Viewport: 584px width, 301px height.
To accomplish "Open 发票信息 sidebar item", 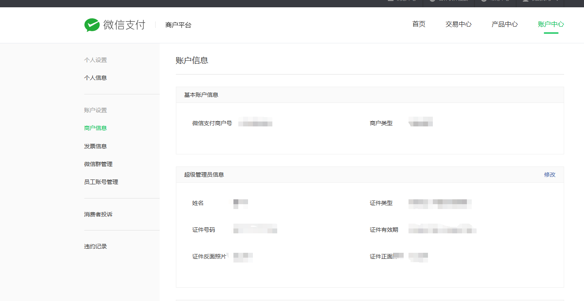I will (96, 146).
